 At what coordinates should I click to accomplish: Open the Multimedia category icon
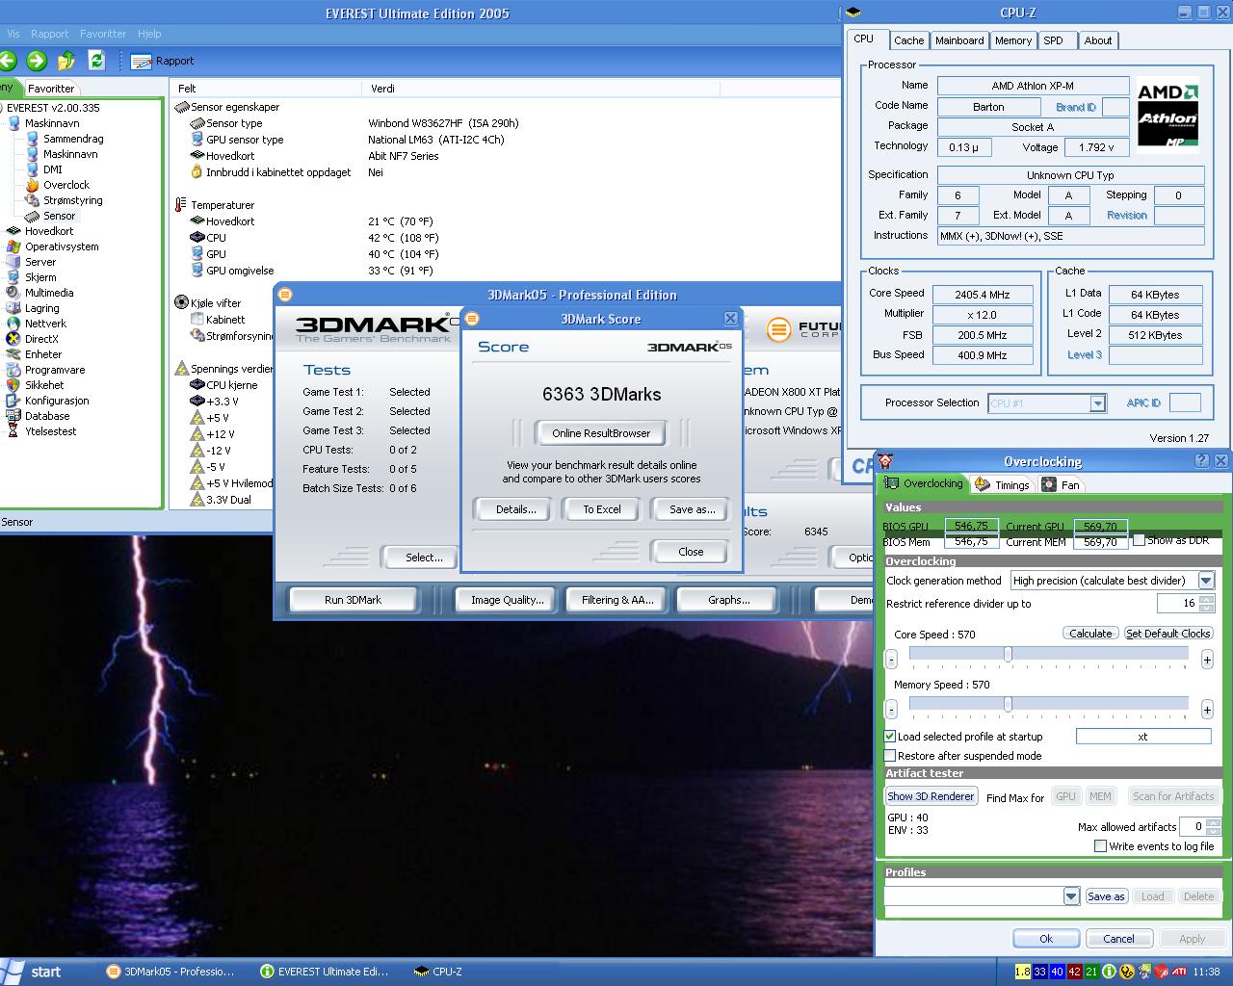[13, 293]
